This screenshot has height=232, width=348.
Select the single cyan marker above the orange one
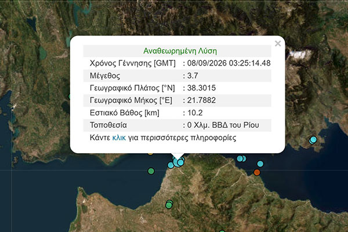tap(260, 164)
